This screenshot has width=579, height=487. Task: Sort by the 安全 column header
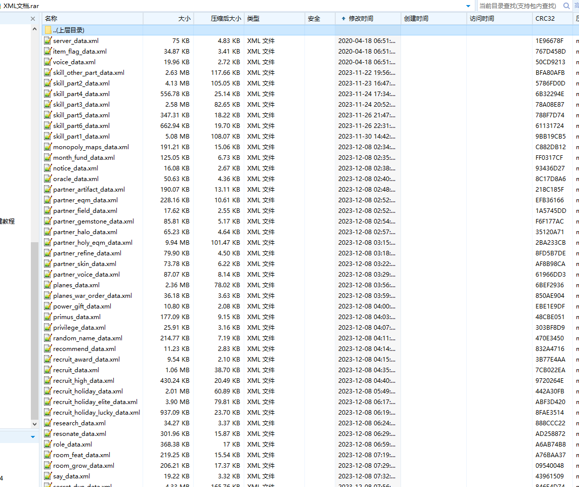(x=320, y=19)
